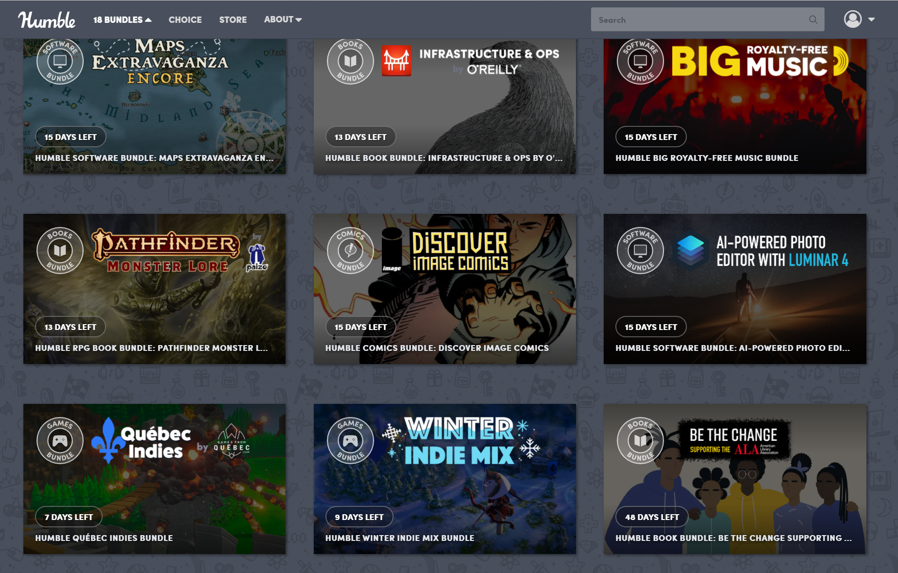
Task: Click the Humble logo in the header
Action: 47,20
